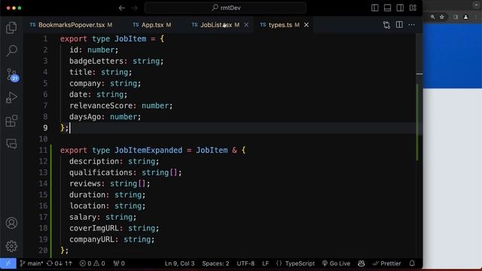Open the Explorer view in activity bar
The width and height of the screenshot is (482, 271).
point(11,28)
